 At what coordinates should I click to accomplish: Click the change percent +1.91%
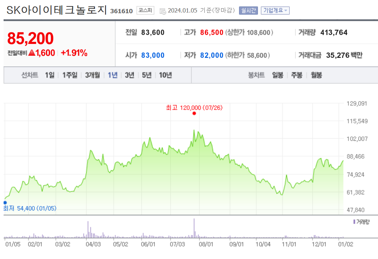pos(74,53)
